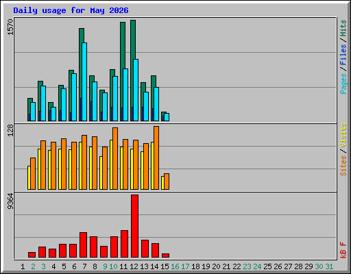Click day 9 on the x-axis
This screenshot has height=274, width=351.
(x=105, y=266)
